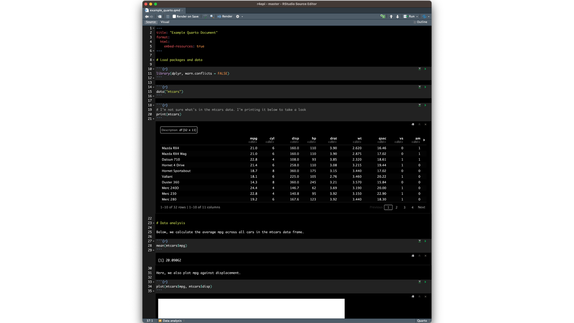Clear the mtcars table output

tap(425, 124)
